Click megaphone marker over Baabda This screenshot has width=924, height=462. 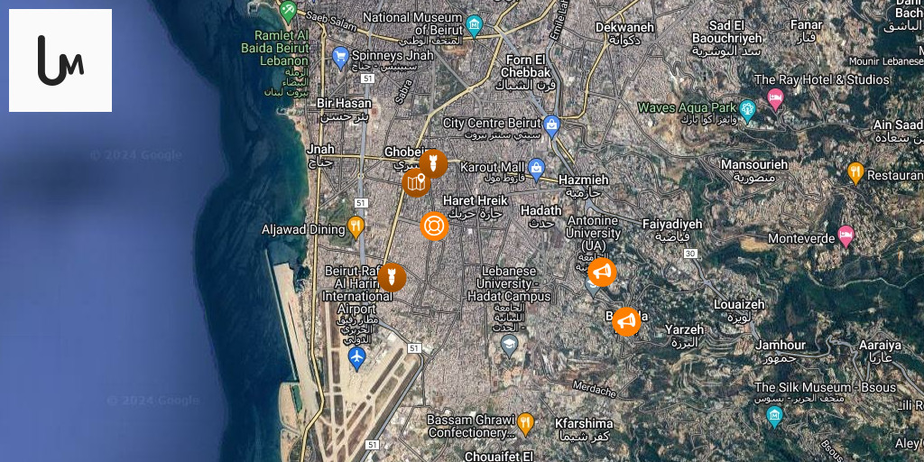(x=626, y=322)
